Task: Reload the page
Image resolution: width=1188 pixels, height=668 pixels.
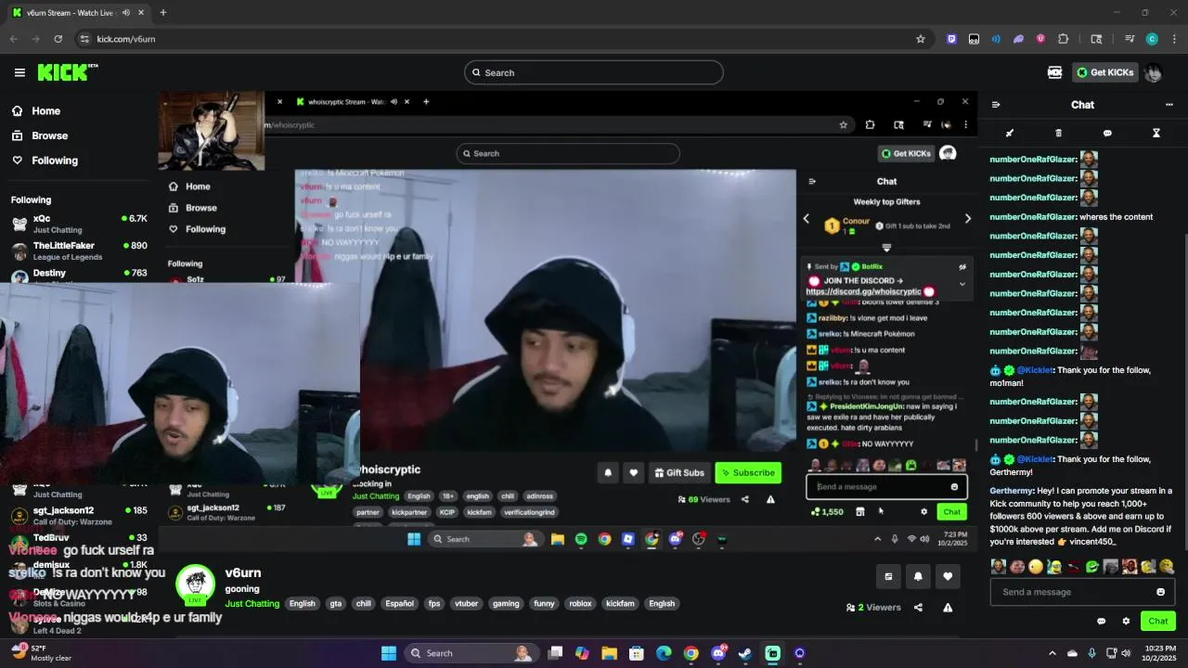Action: [x=58, y=39]
